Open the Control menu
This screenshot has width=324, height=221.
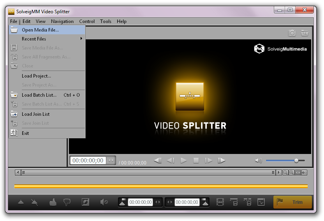(87, 21)
